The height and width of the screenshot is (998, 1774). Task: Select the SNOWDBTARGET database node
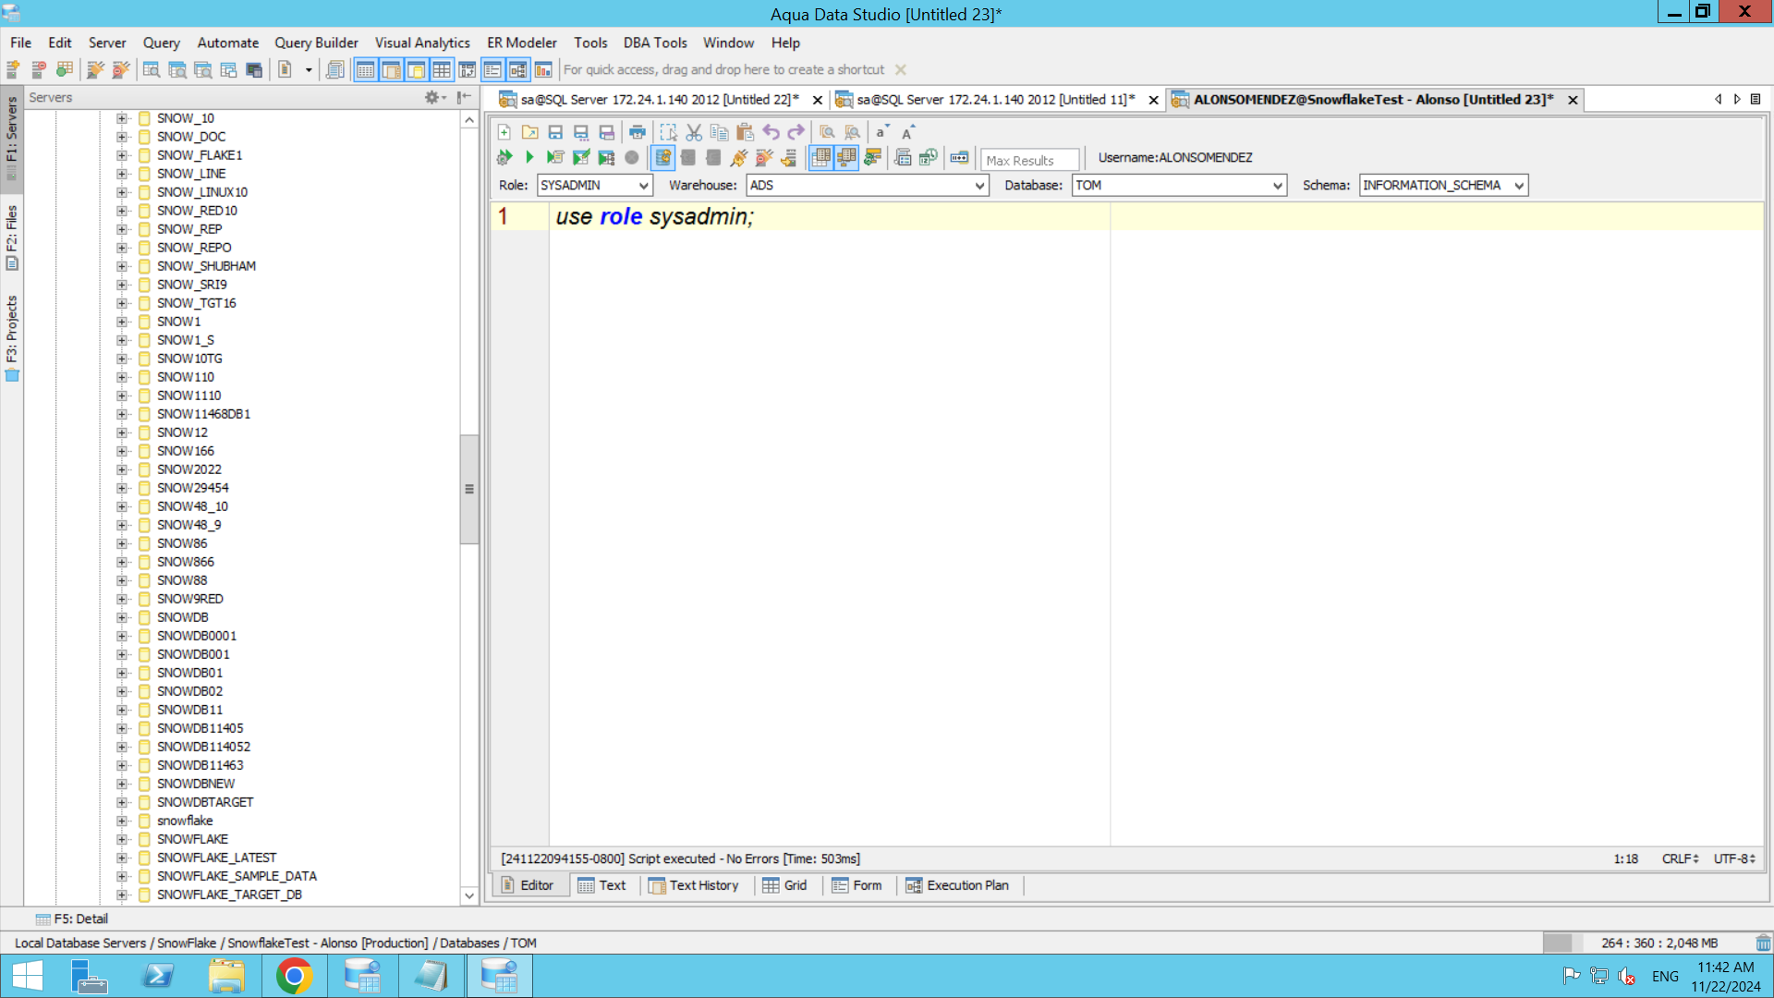(204, 802)
